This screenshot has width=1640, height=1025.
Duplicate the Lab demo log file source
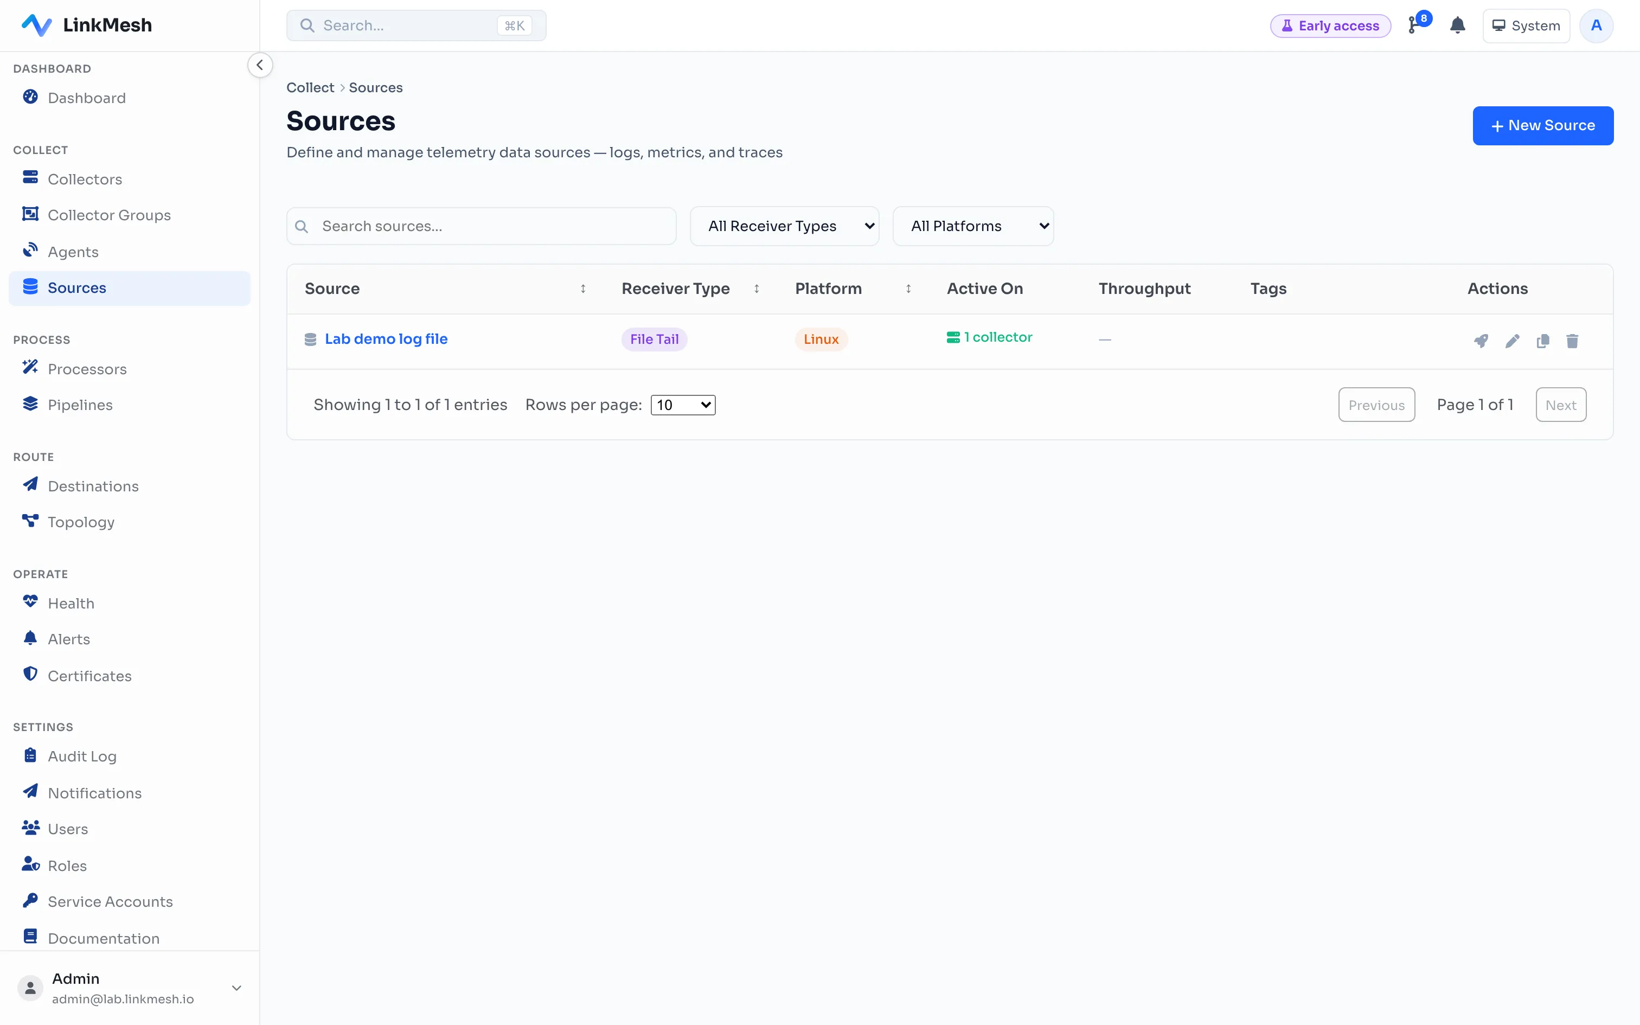[x=1542, y=341]
